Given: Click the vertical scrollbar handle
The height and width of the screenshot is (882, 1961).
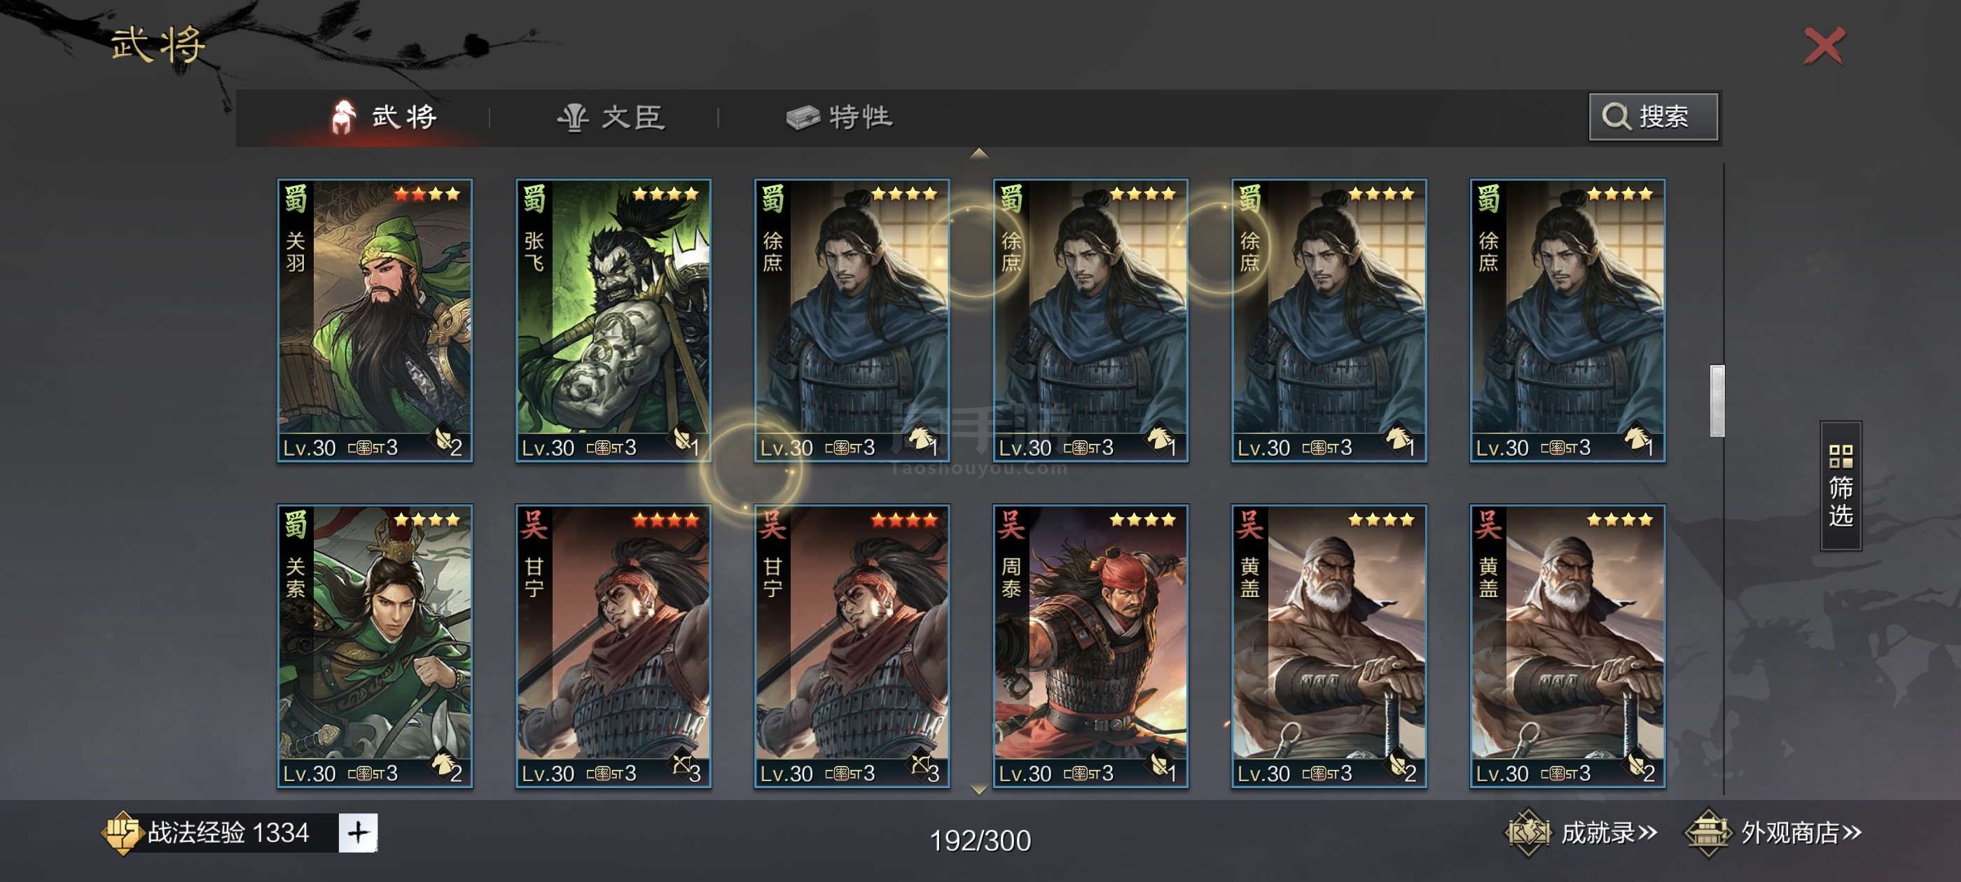Looking at the screenshot, I should (1717, 401).
